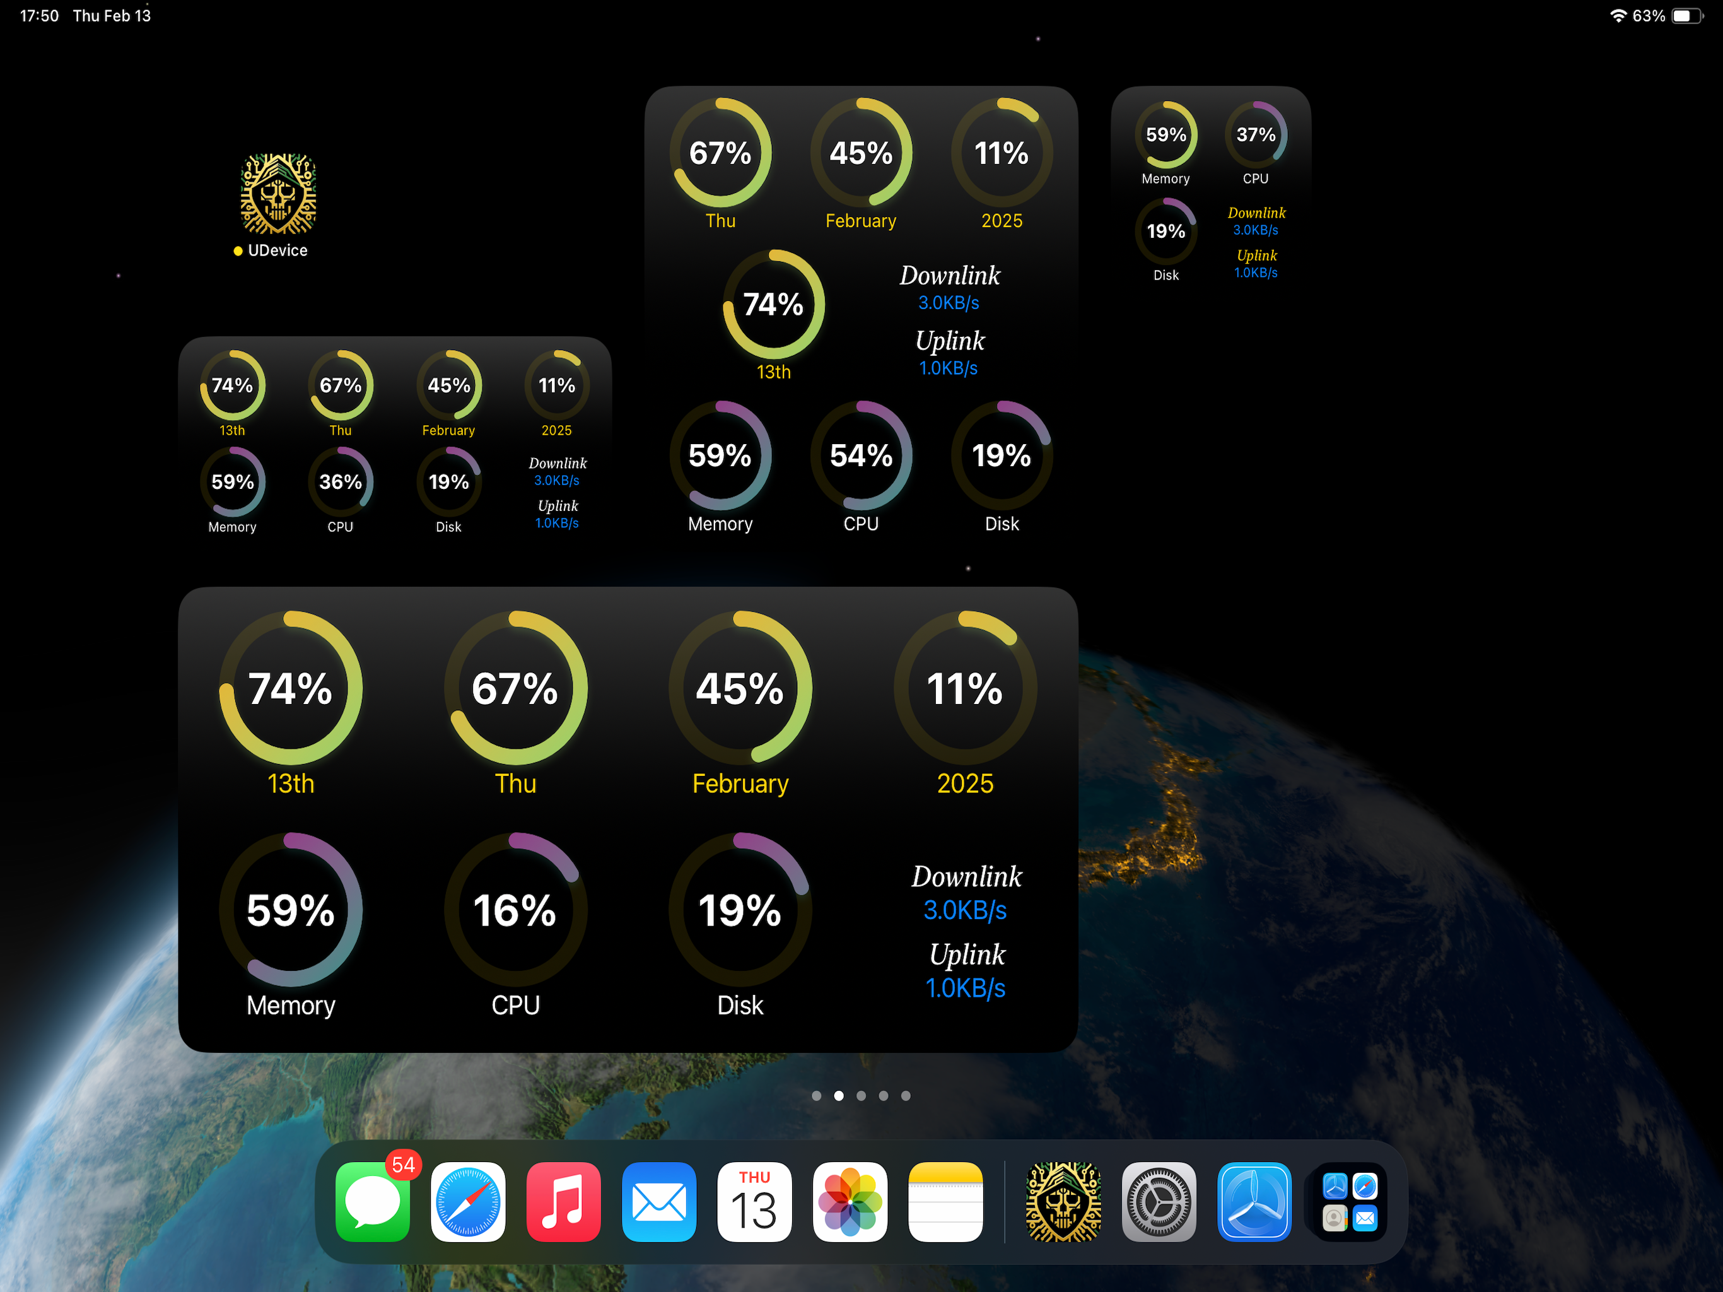Viewport: 1723px width, 1292px height.
Task: Tap 45% February gauge in medium widget
Action: click(x=448, y=385)
